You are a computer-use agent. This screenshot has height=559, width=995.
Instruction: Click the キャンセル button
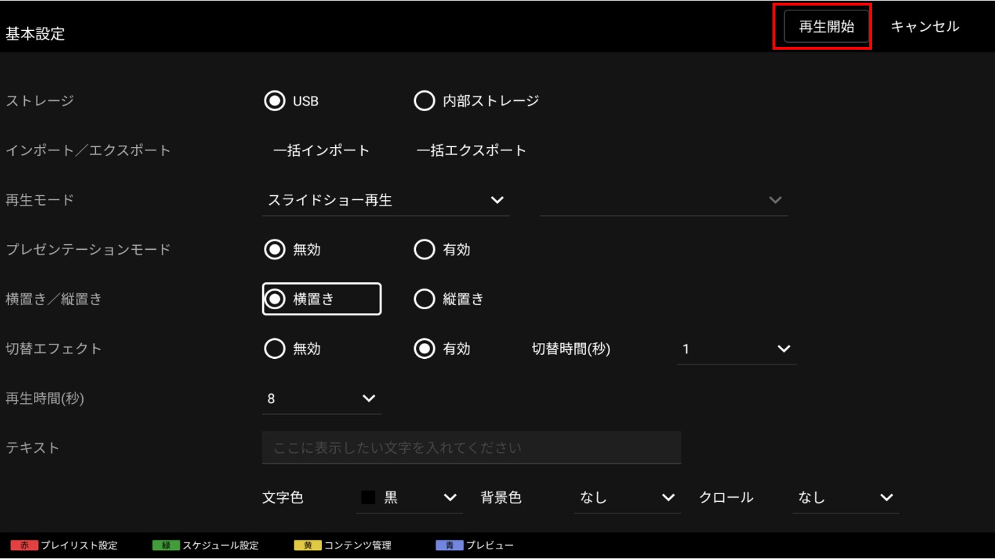coord(925,27)
